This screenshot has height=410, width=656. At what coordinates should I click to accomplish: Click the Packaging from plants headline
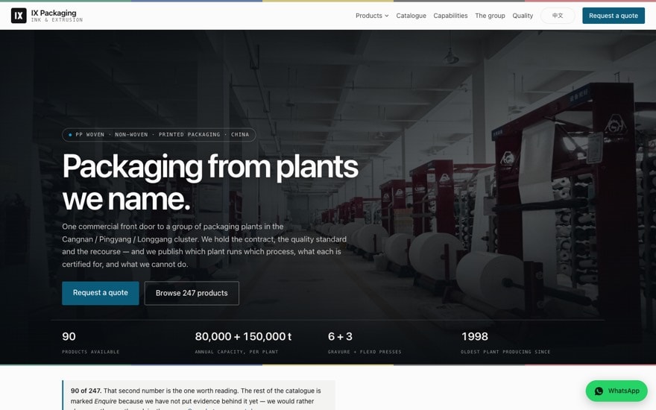[x=210, y=183]
